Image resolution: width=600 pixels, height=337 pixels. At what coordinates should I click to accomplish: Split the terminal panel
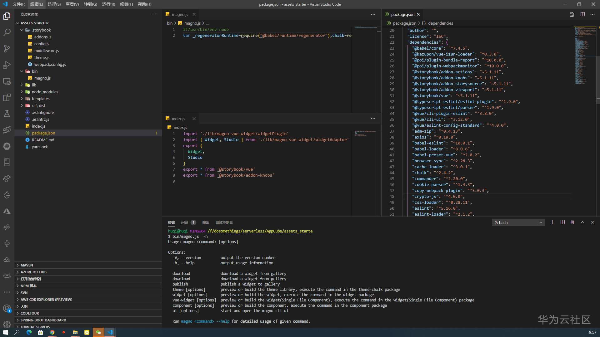pyautogui.click(x=562, y=222)
